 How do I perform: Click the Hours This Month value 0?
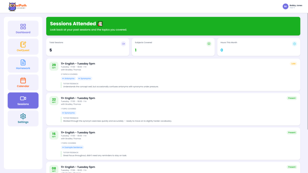(222, 50)
